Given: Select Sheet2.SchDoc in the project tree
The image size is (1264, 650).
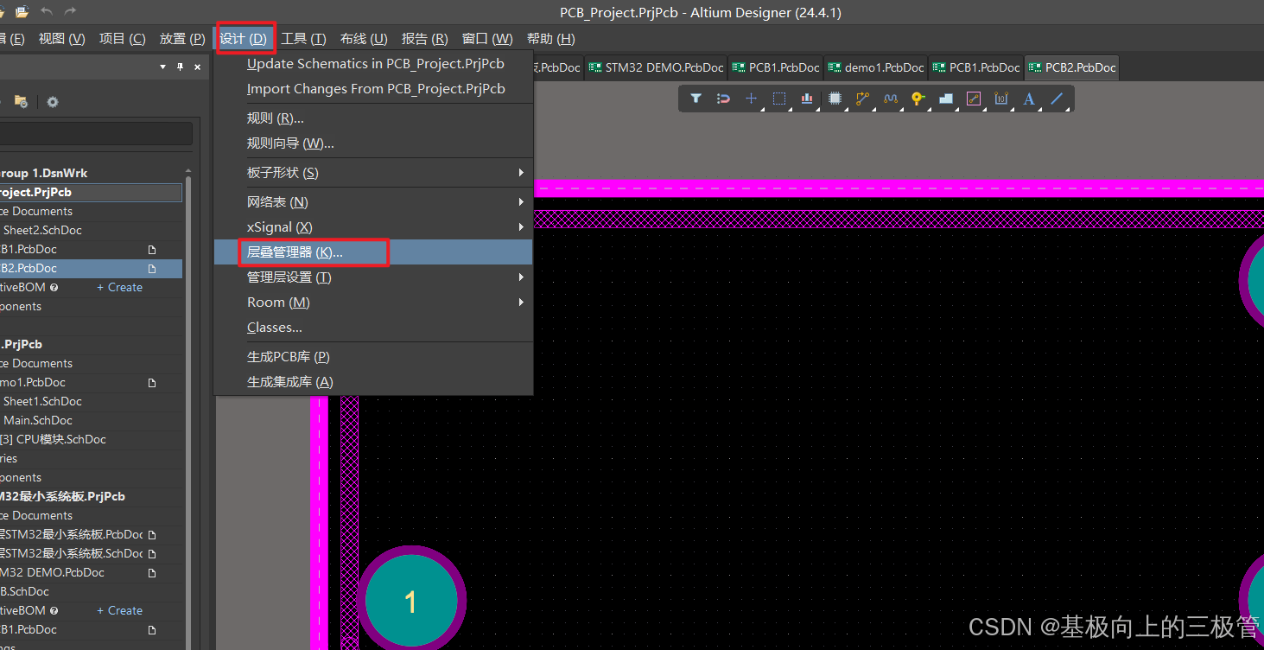Looking at the screenshot, I should (x=42, y=230).
